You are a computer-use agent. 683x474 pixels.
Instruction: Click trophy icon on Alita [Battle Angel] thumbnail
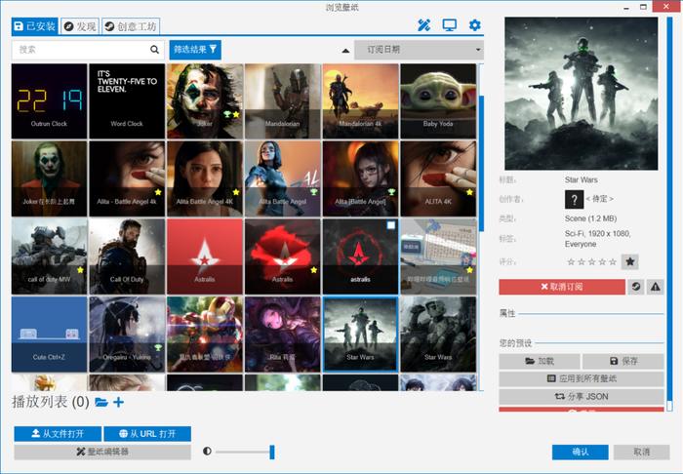391,192
